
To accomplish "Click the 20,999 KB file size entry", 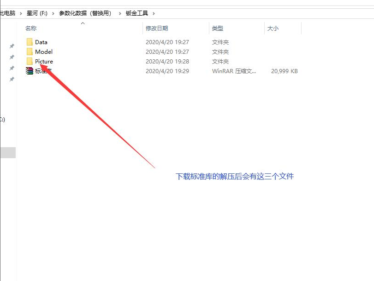I will tap(284, 71).
